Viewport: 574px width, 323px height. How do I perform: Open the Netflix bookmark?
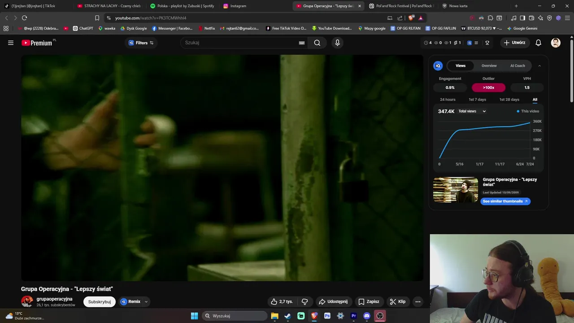(206, 28)
